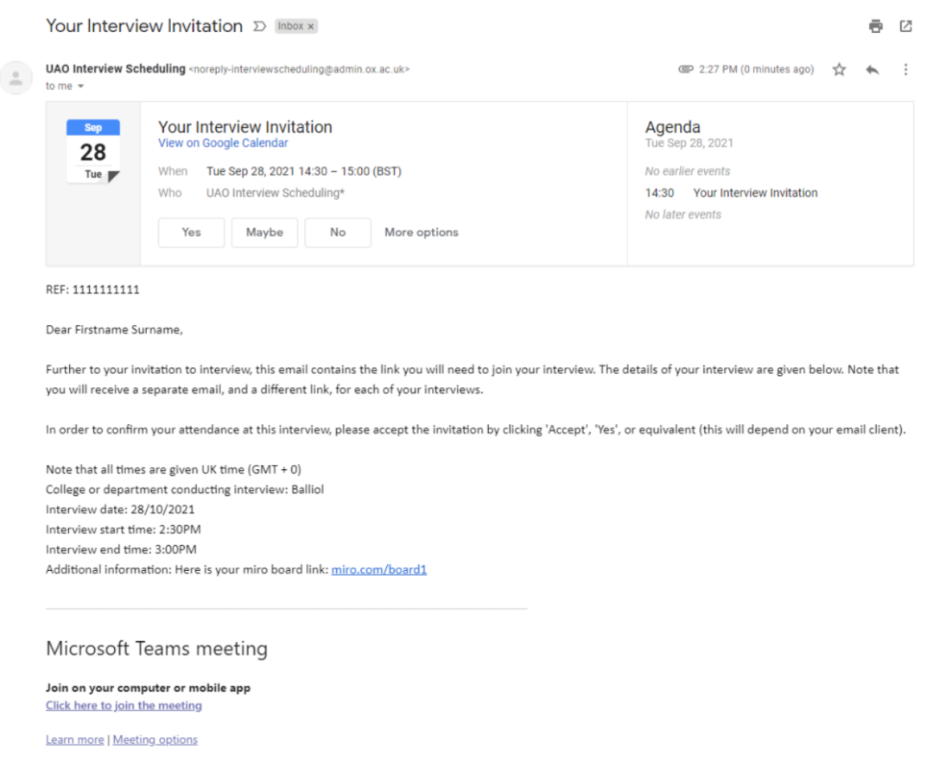
Task: Click the sender profile avatar
Action: pos(16,78)
